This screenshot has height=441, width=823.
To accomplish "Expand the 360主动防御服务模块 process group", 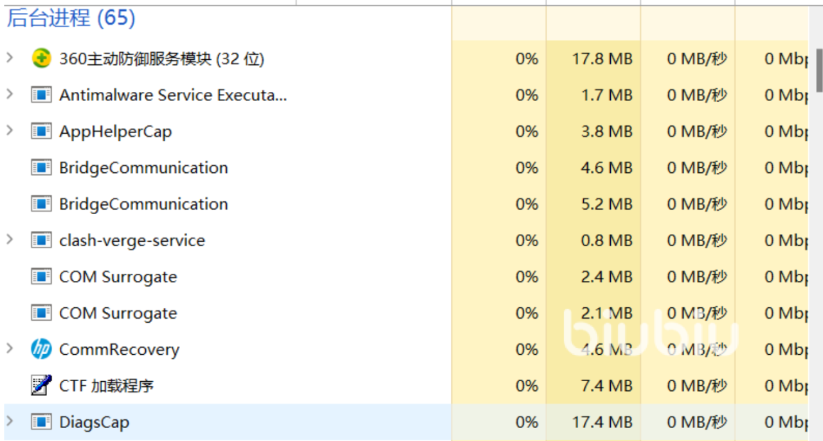I will point(10,58).
